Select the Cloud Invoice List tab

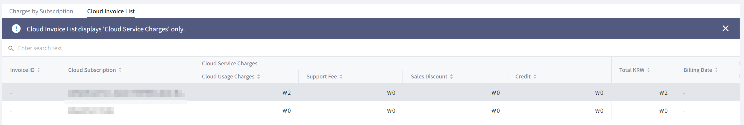point(111,11)
